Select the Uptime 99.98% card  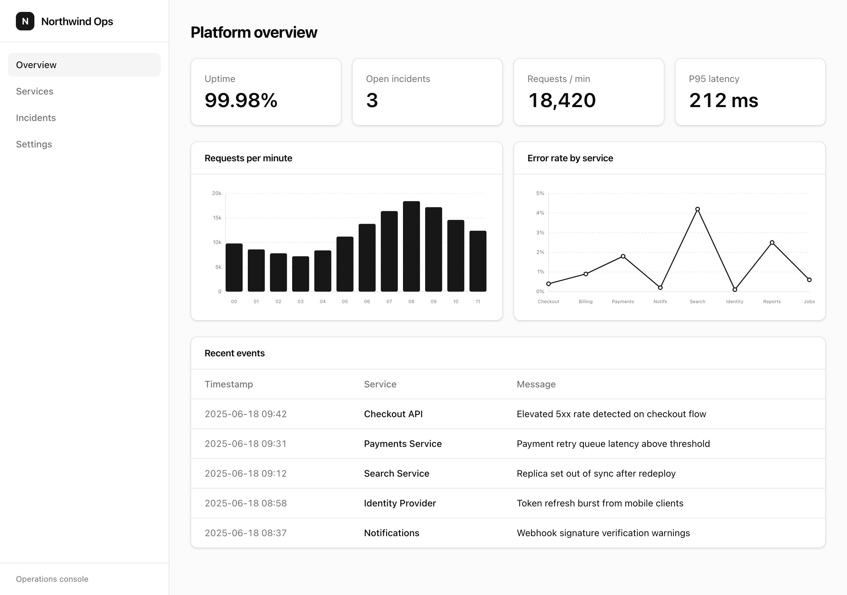[266, 92]
